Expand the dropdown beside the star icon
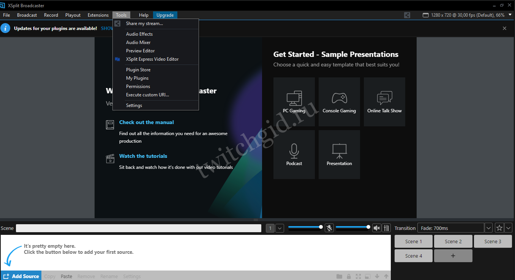 pyautogui.click(x=509, y=228)
